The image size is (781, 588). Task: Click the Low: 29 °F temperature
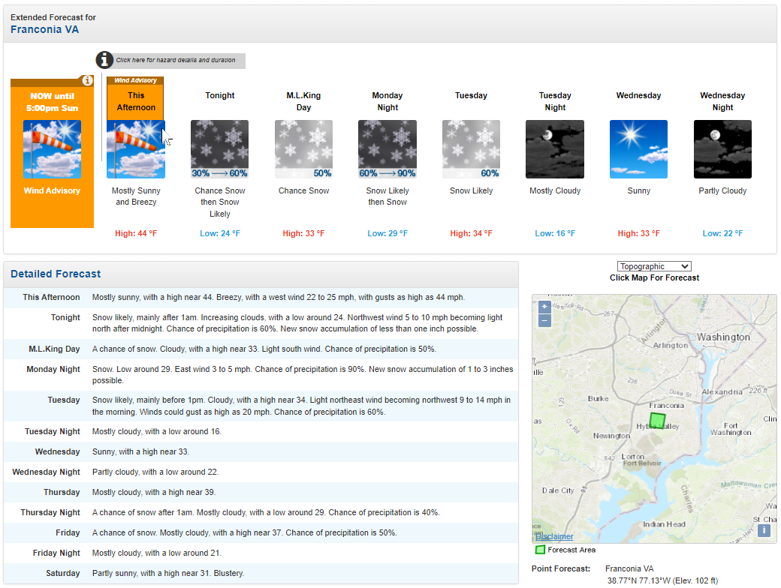click(387, 233)
